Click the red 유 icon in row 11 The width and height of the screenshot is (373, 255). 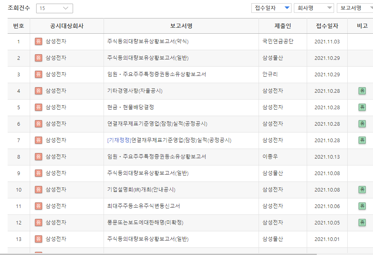click(x=38, y=206)
